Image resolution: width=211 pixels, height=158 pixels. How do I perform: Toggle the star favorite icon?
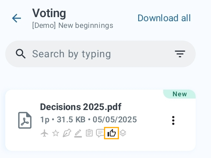click(56, 133)
